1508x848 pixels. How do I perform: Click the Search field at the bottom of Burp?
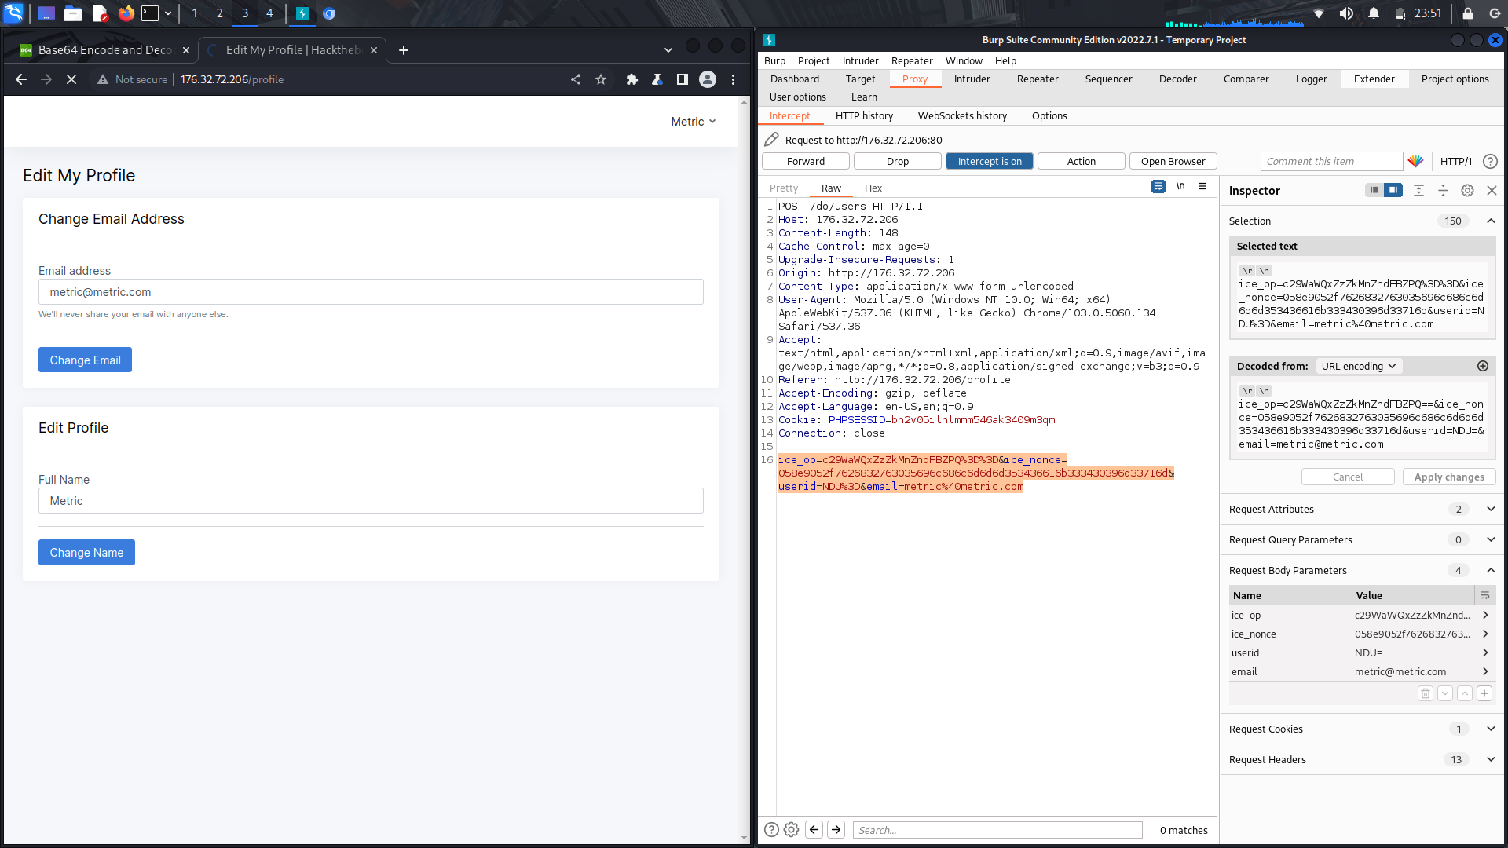pyautogui.click(x=997, y=829)
